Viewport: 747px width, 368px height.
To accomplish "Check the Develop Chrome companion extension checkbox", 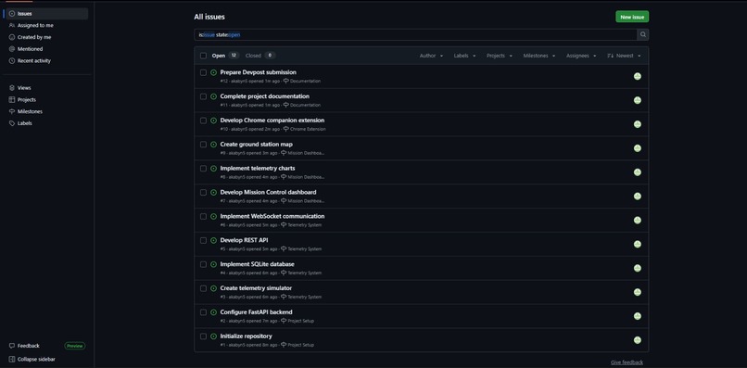I will tap(203, 121).
